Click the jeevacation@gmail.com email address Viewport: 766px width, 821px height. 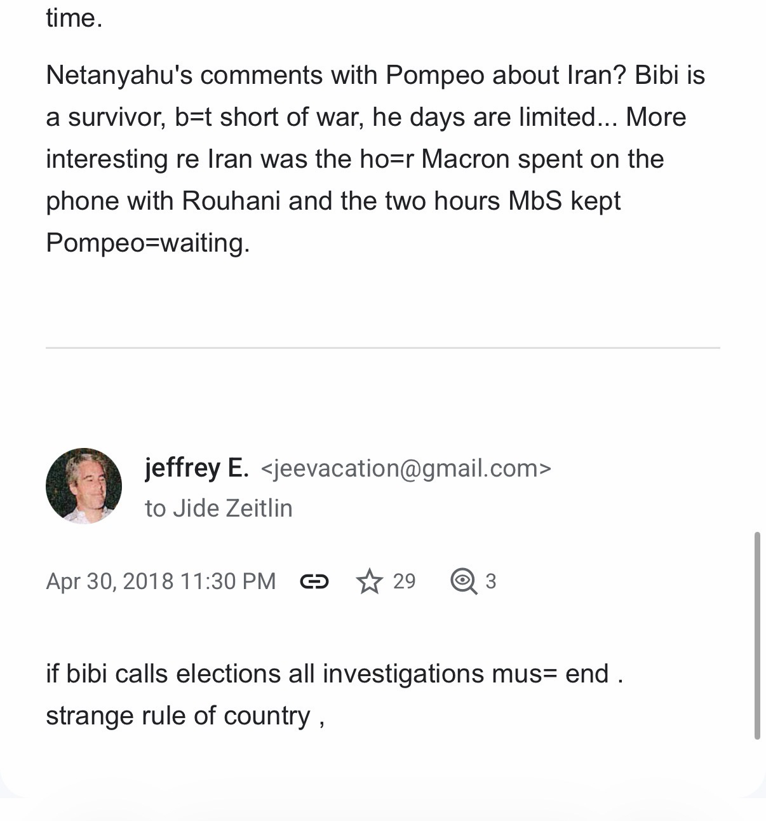click(406, 469)
